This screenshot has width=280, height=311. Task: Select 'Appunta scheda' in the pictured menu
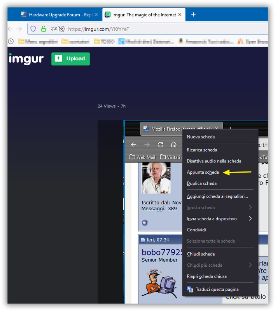pos(220,172)
